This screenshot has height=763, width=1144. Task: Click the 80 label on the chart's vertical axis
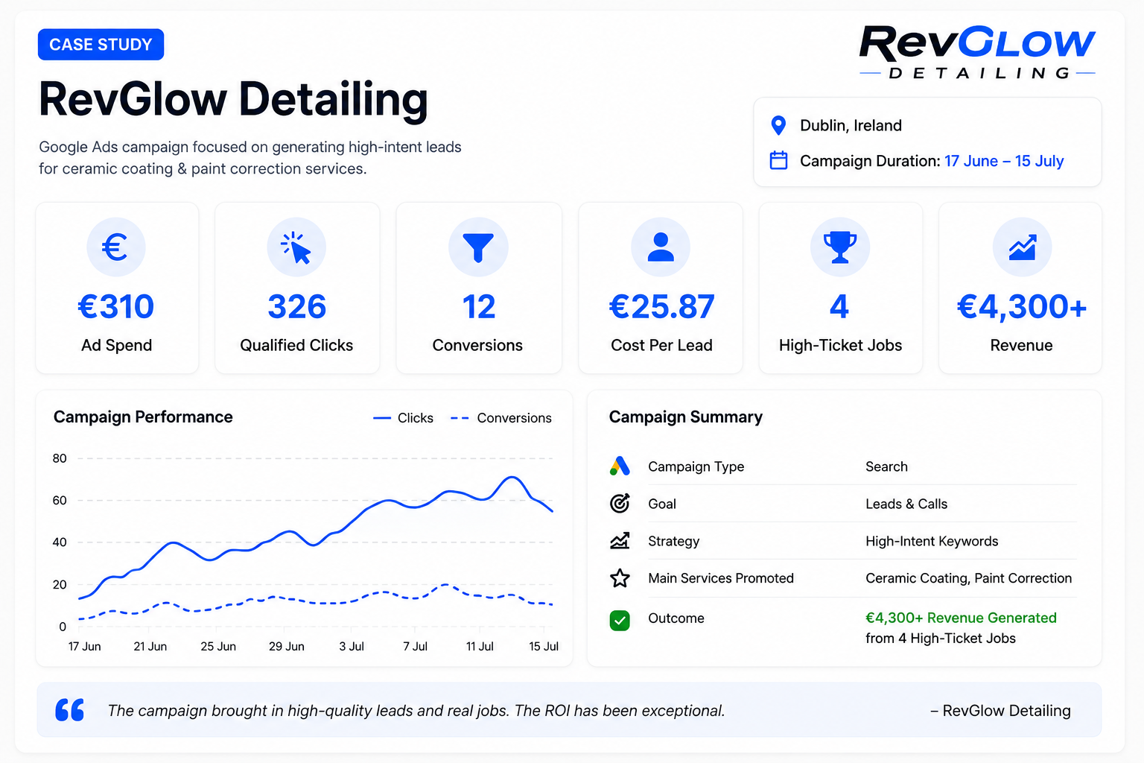click(x=60, y=458)
